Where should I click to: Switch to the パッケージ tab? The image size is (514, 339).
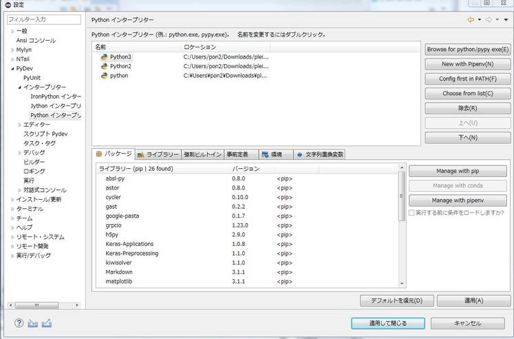114,154
